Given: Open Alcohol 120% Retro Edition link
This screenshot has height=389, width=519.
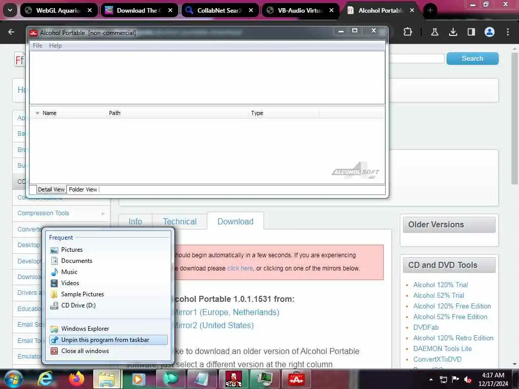Looking at the screenshot, I should coord(453,338).
